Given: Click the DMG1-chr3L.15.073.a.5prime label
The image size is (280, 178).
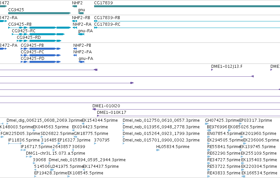Looking at the screenshot, I should [x=56, y=153].
